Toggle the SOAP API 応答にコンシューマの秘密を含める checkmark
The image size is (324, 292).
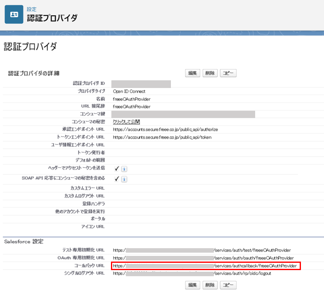point(117,179)
